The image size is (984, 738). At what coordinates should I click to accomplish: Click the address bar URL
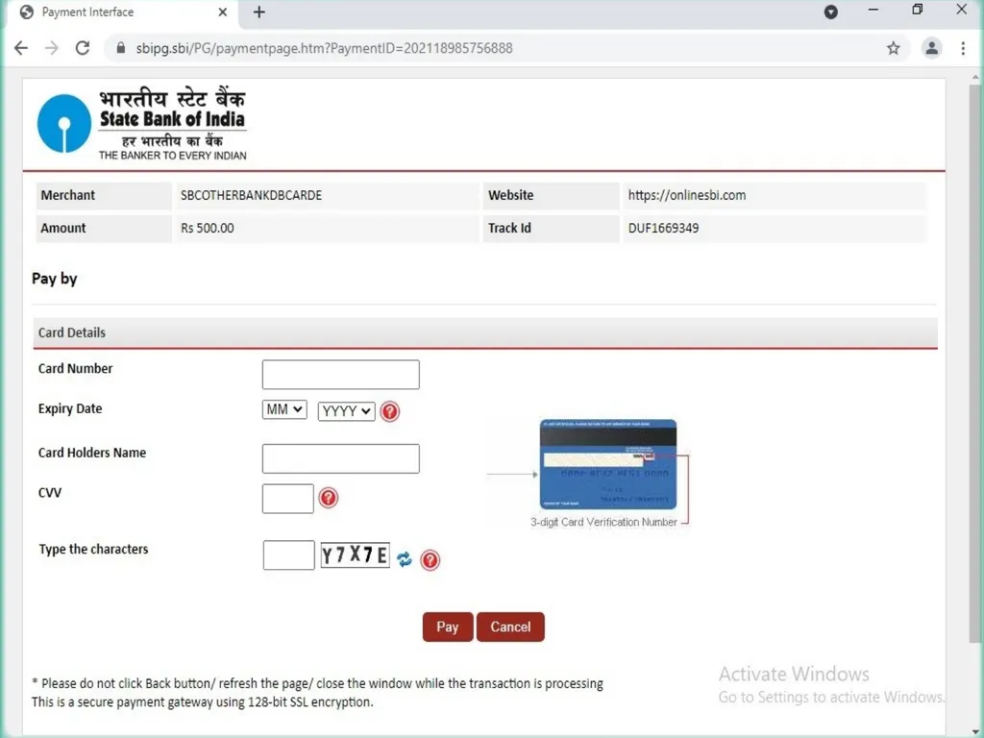click(325, 48)
